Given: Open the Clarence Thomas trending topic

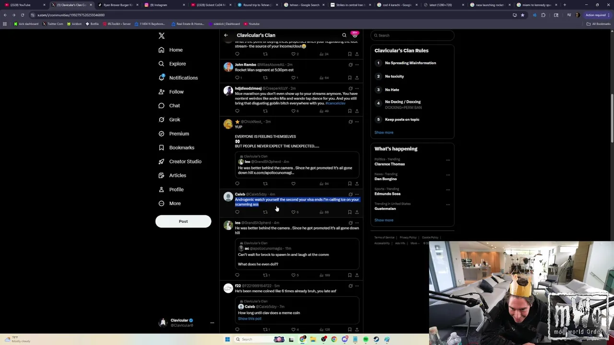Looking at the screenshot, I should coord(390,164).
